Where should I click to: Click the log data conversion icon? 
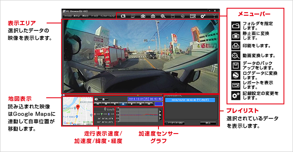[183, 16]
